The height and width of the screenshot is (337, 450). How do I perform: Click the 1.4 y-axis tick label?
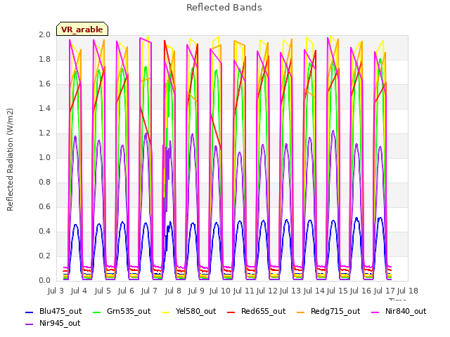pos(45,109)
